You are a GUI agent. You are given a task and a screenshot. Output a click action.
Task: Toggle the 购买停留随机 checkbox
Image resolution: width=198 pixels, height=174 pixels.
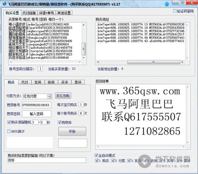coord(9,122)
